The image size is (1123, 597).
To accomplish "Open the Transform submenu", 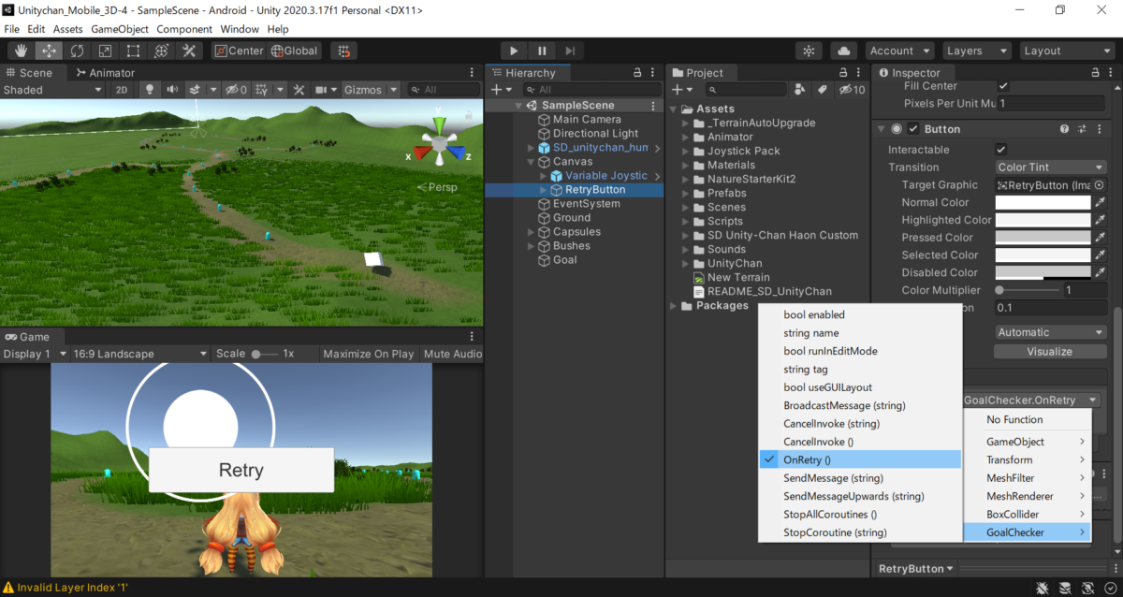I will click(1028, 459).
